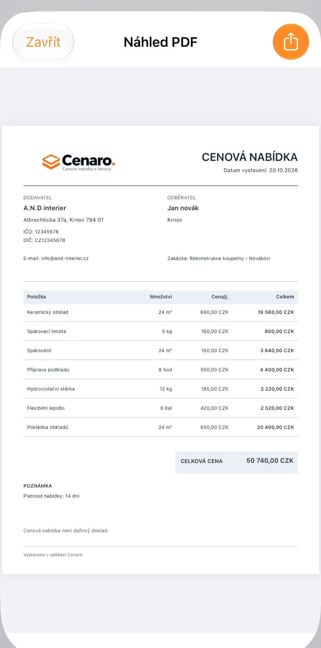Select the DIČ: CZ12345678 line
Image resolution: width=321 pixels, height=648 pixels.
(44, 240)
